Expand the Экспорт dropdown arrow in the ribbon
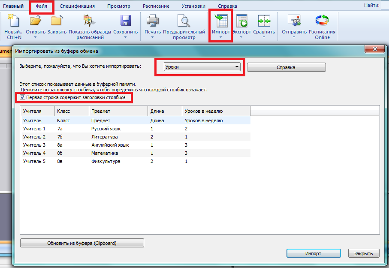This screenshot has height=268, width=389. tap(241, 38)
